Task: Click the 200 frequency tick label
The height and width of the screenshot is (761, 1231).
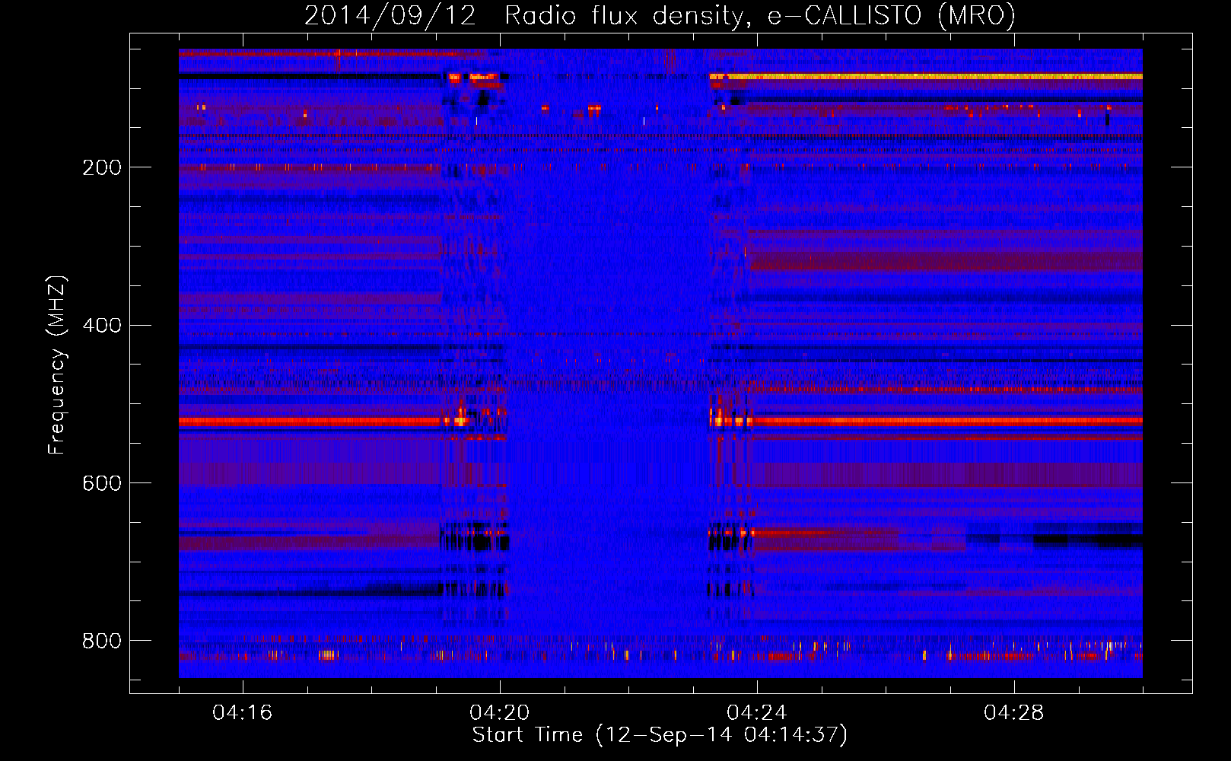Action: 102,167
